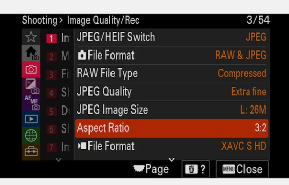Image resolution: width=289 pixels, height=185 pixels.
Task: Select the red Shooting camera tab
Action: [31, 70]
